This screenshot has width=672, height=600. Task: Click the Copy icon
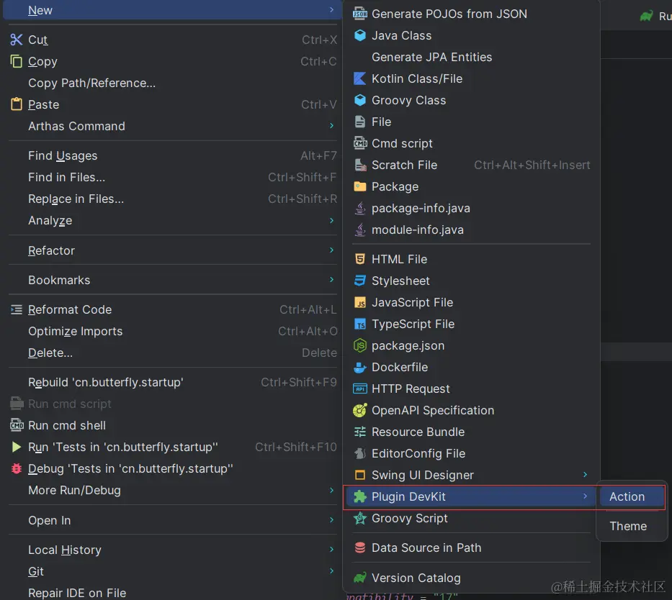point(17,61)
